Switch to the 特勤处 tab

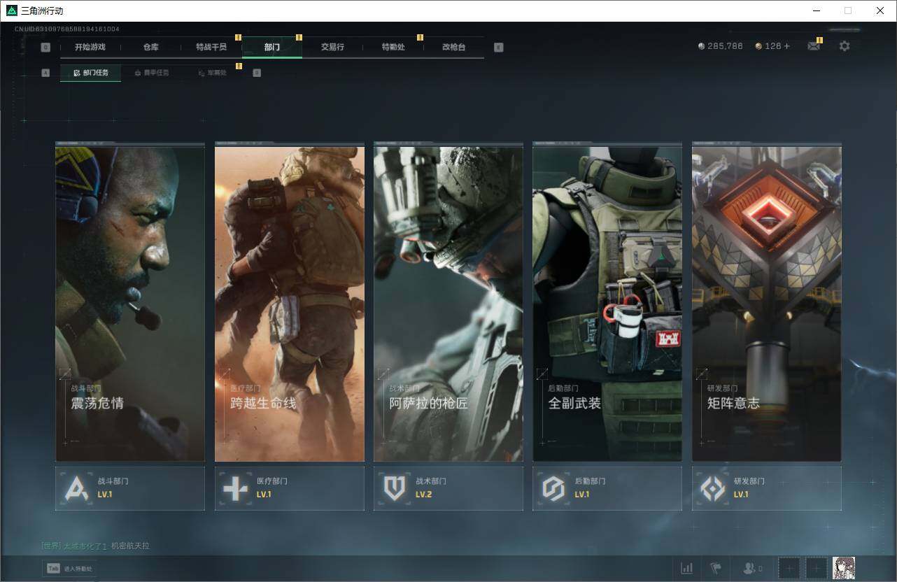[393, 47]
